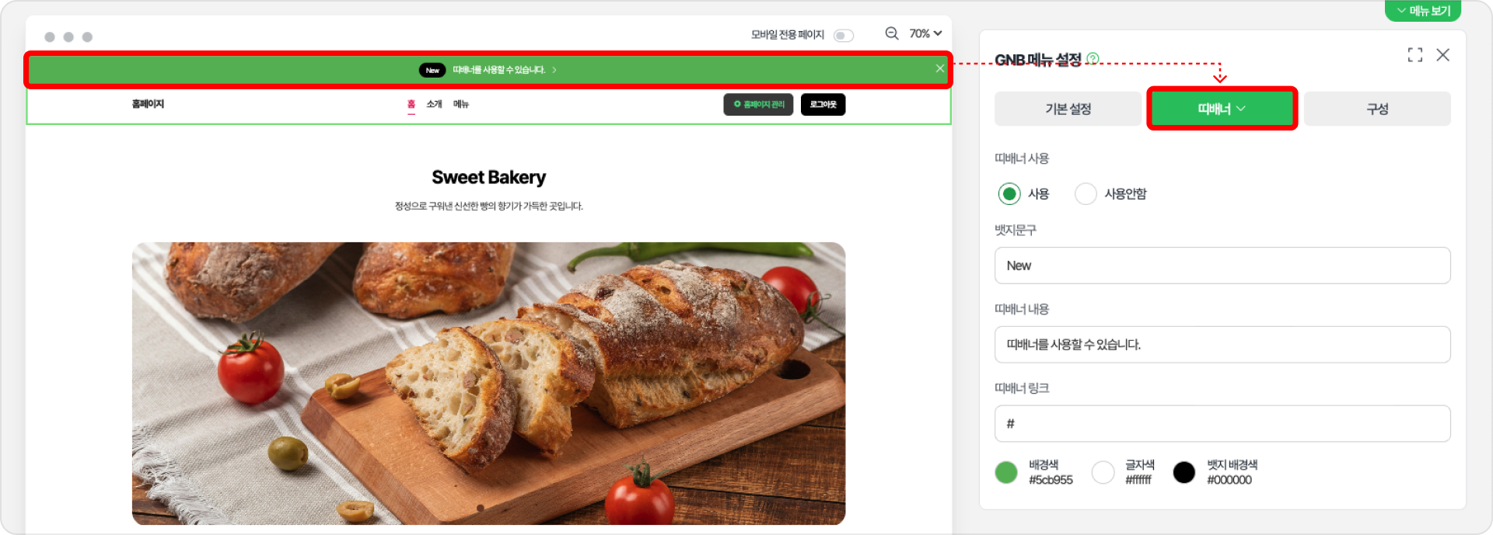Collapse the 메뉴 보기 dropdown
The width and height of the screenshot is (1493, 535).
1423,11
